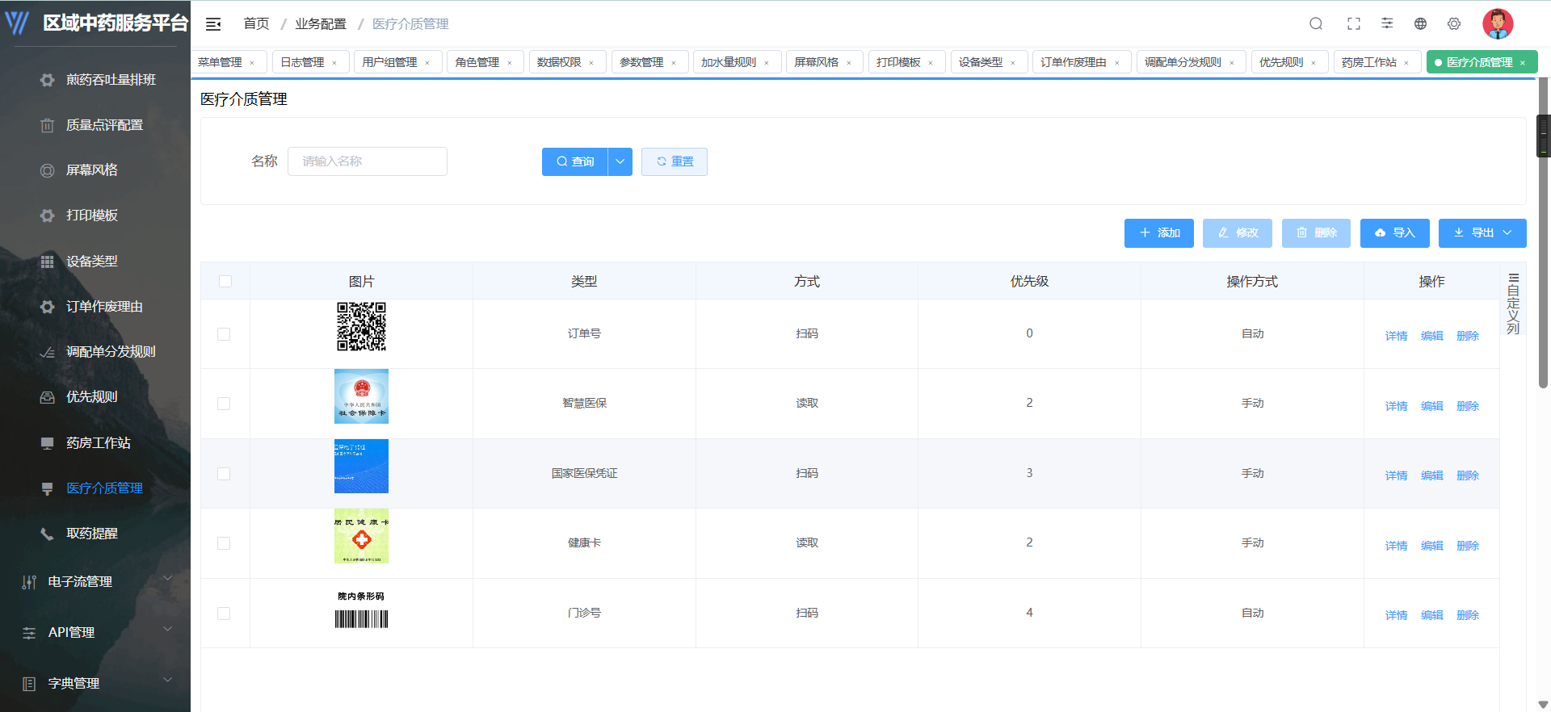Click the scrollbar down arrow
Viewport: 1551px width, 712px height.
tap(1543, 705)
